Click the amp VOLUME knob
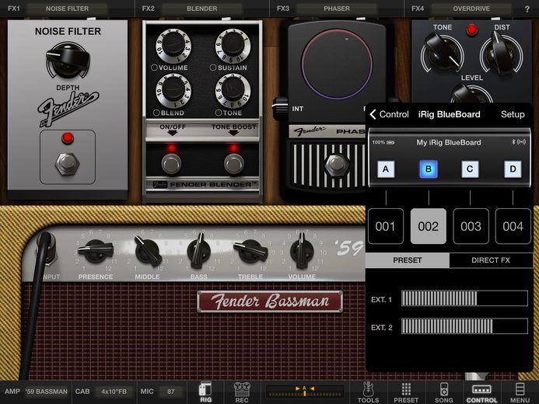 (302, 251)
